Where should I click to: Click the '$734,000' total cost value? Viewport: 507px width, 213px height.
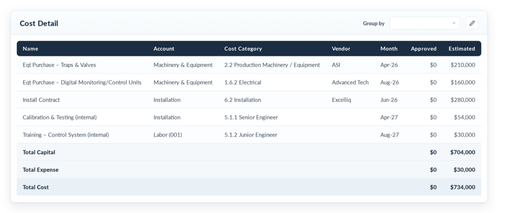coord(462,187)
